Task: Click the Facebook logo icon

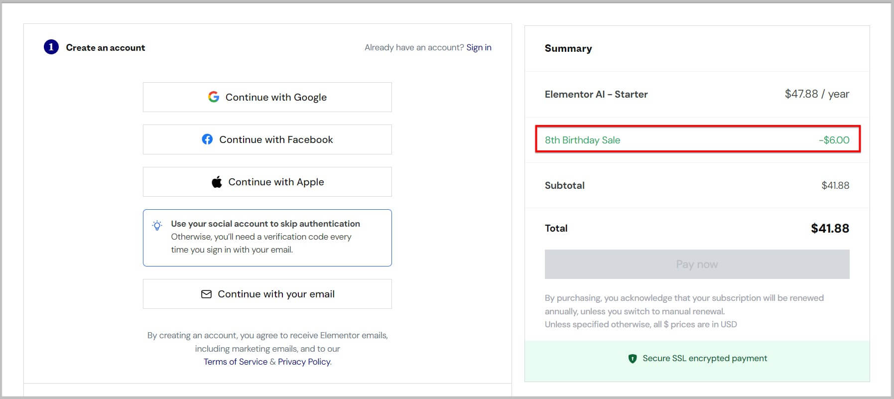Action: [207, 139]
